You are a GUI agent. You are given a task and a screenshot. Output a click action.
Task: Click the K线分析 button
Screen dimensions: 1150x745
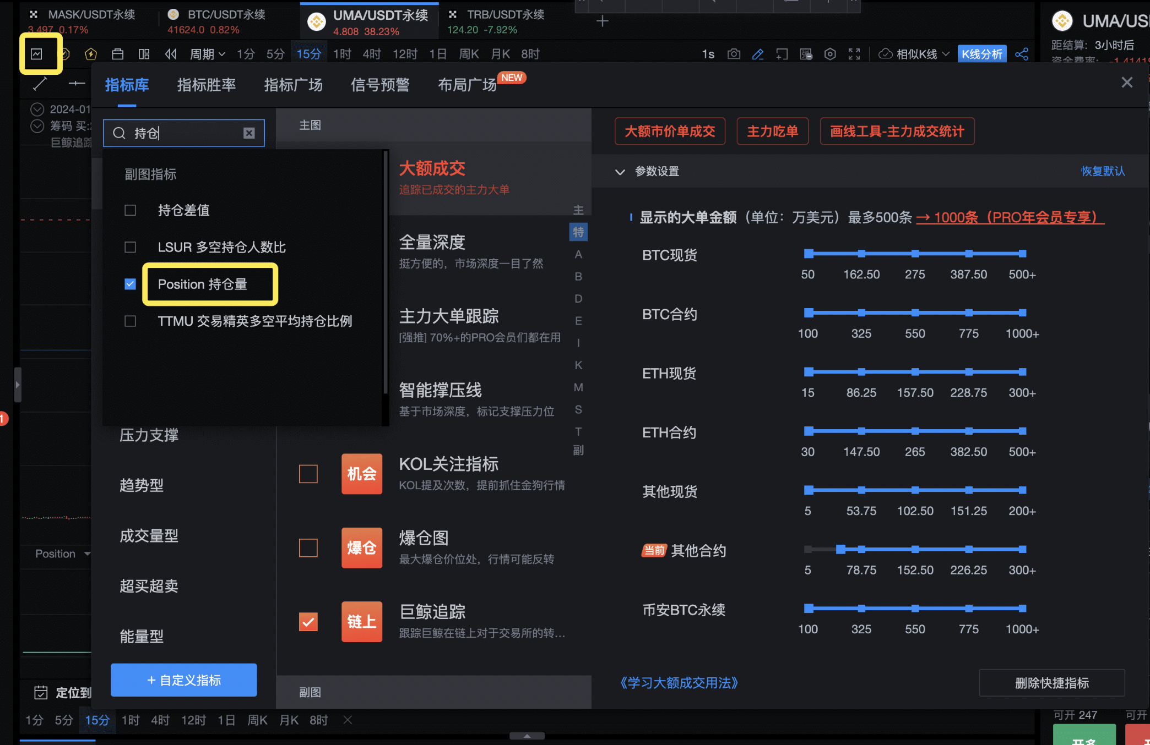982,54
